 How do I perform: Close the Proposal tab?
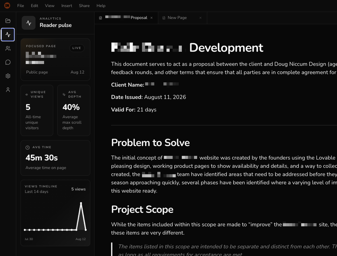click(151, 18)
